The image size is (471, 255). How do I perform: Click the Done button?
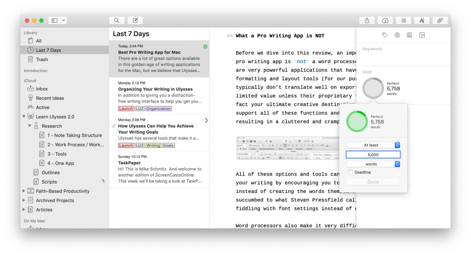[373, 182]
